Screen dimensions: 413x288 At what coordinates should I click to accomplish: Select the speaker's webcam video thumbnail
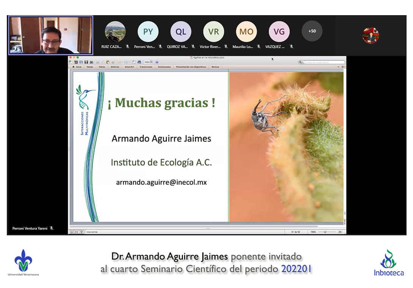[x=51, y=35]
